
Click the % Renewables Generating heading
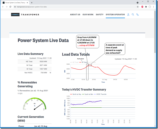pos(27,84)
